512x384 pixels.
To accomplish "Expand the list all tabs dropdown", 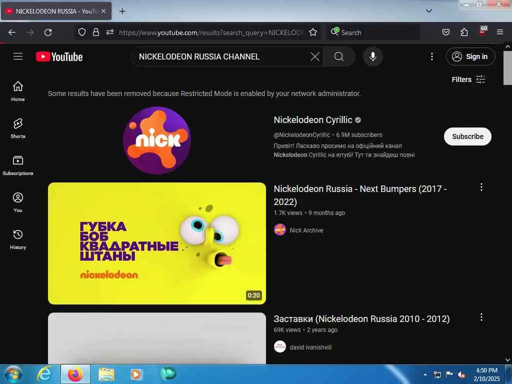I will click(429, 11).
